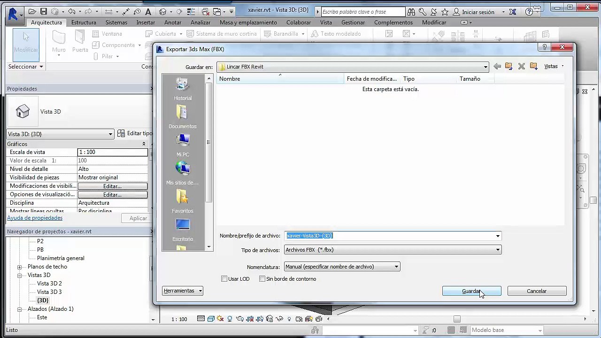Click Iniciar sesión in the title bar

point(478,12)
